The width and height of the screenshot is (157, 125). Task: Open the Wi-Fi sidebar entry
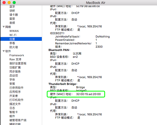[x=13, y=35]
